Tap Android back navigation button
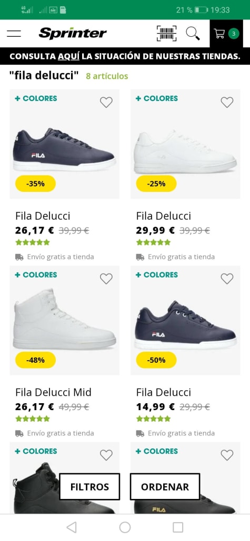Screen dimensions: 250x541 click(72, 527)
